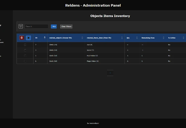The image size is (186, 128).
Task: Click the Qty header label
Action: point(128,38)
